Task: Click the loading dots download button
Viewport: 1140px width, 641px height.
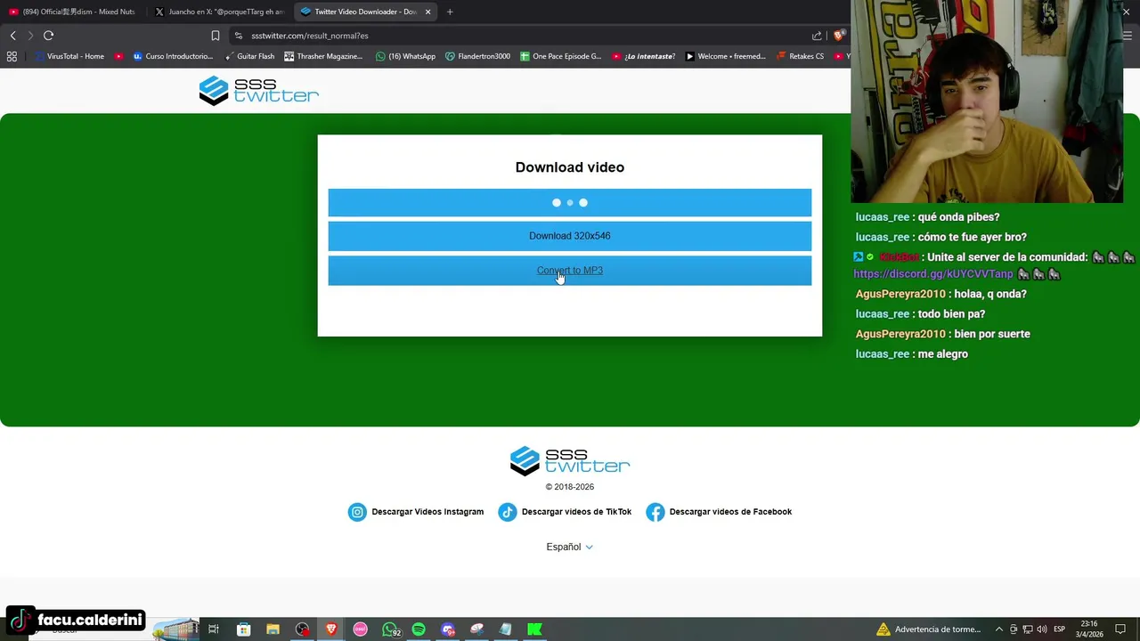Action: tap(570, 203)
